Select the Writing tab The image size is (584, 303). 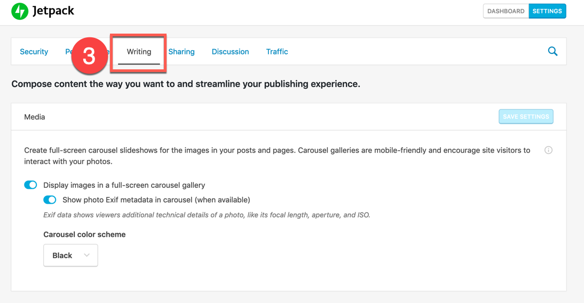pos(139,52)
